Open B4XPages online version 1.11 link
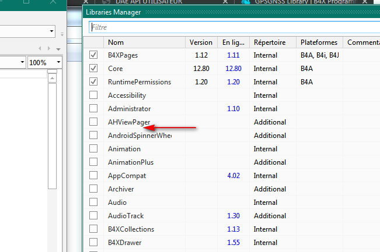Viewport: 380px width, 252px height. click(x=233, y=55)
